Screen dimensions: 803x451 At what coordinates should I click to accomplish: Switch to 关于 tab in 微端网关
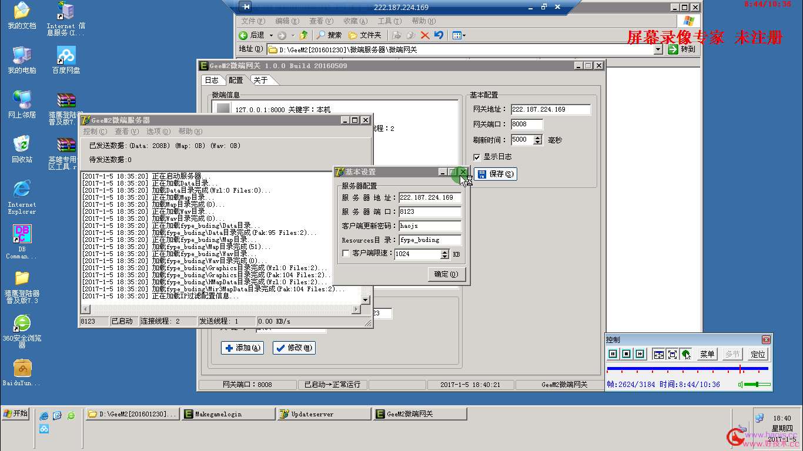coord(260,80)
